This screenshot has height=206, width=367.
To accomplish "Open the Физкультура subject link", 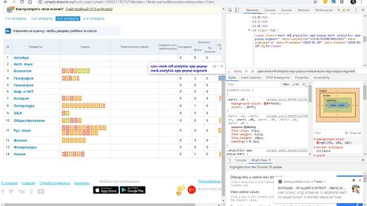I will coord(25,148).
